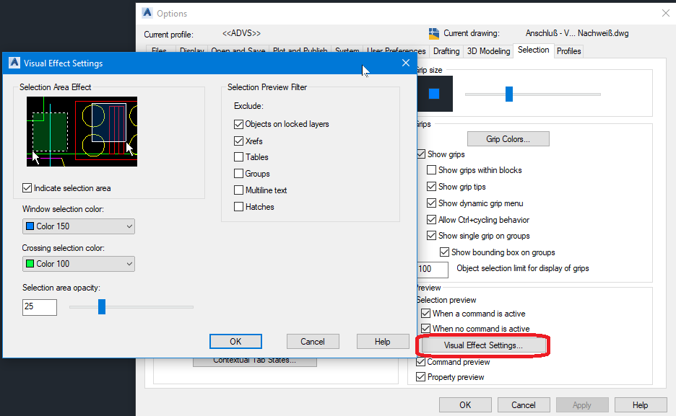Toggle Show grip tips checkbox
The width and height of the screenshot is (676, 416).
pos(431,187)
